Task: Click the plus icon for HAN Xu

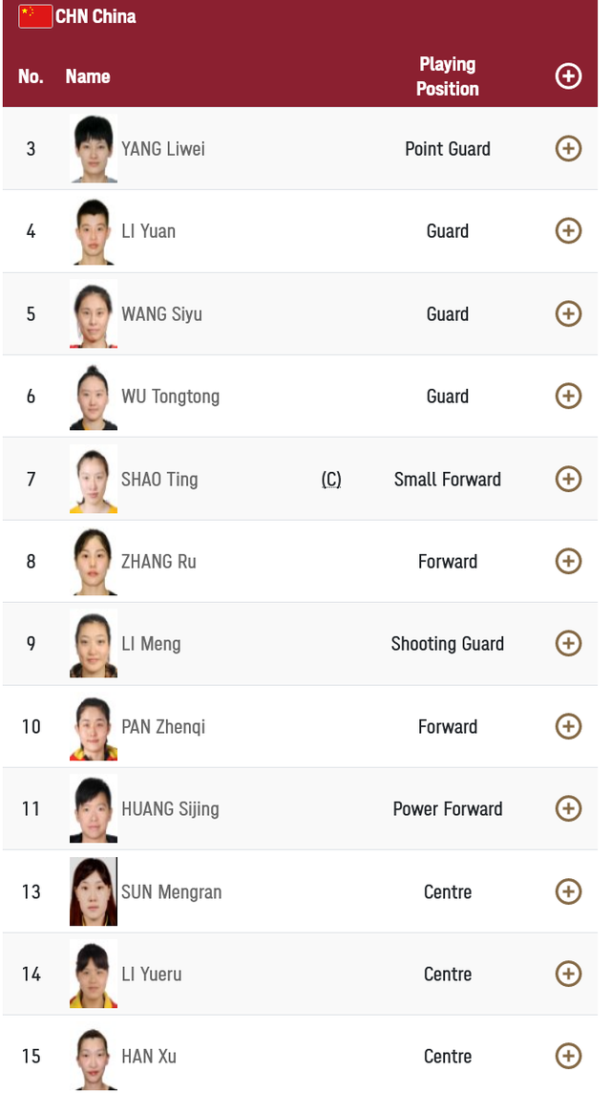Action: tap(568, 1056)
